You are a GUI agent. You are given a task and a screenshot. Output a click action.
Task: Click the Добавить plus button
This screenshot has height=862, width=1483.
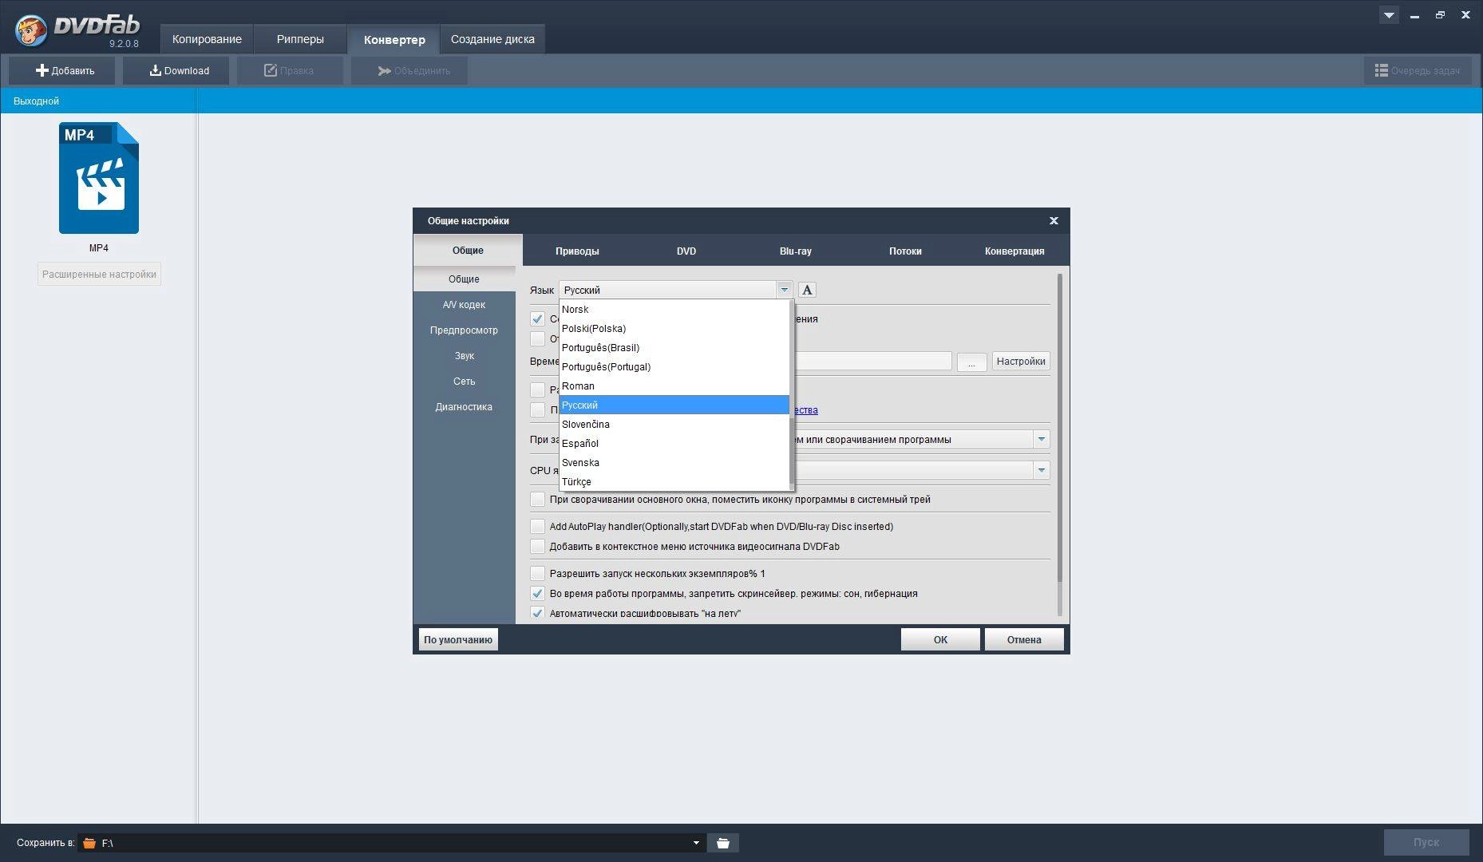[x=62, y=70]
